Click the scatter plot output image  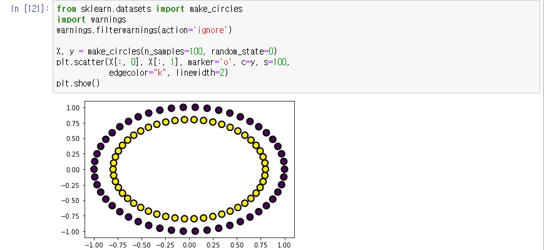pos(178,174)
